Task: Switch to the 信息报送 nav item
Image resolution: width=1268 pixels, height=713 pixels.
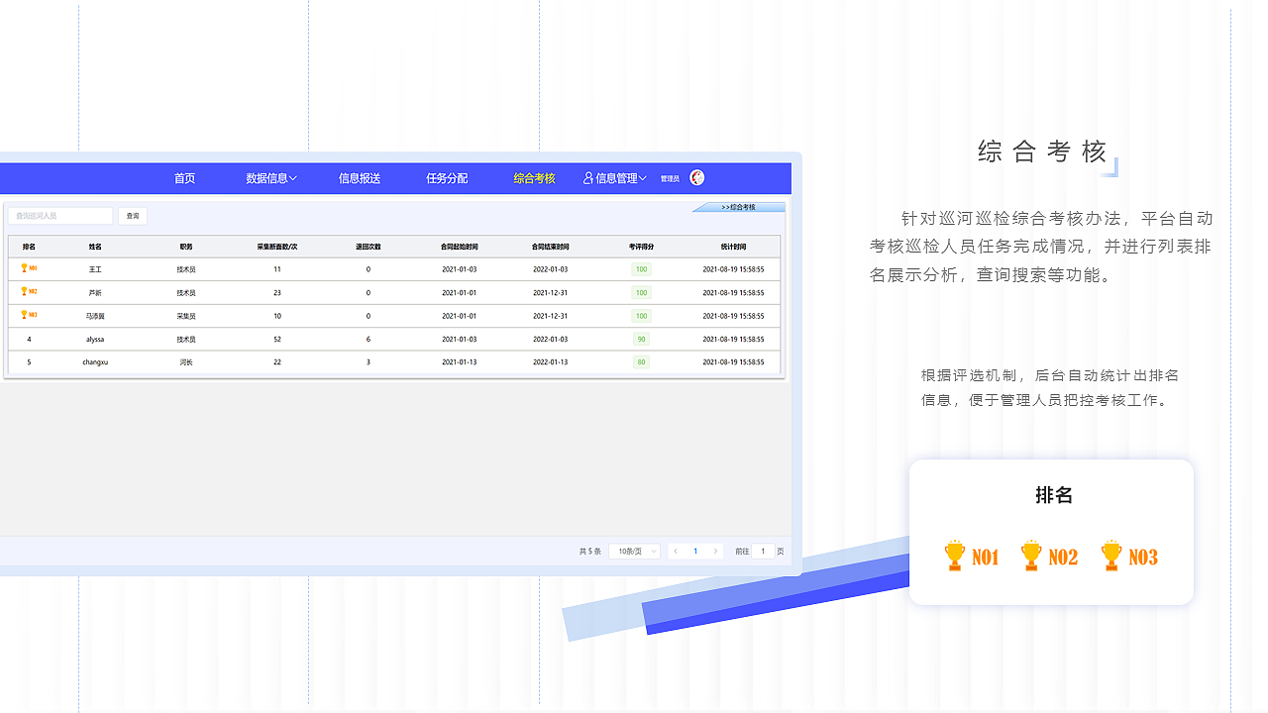Action: tap(360, 178)
